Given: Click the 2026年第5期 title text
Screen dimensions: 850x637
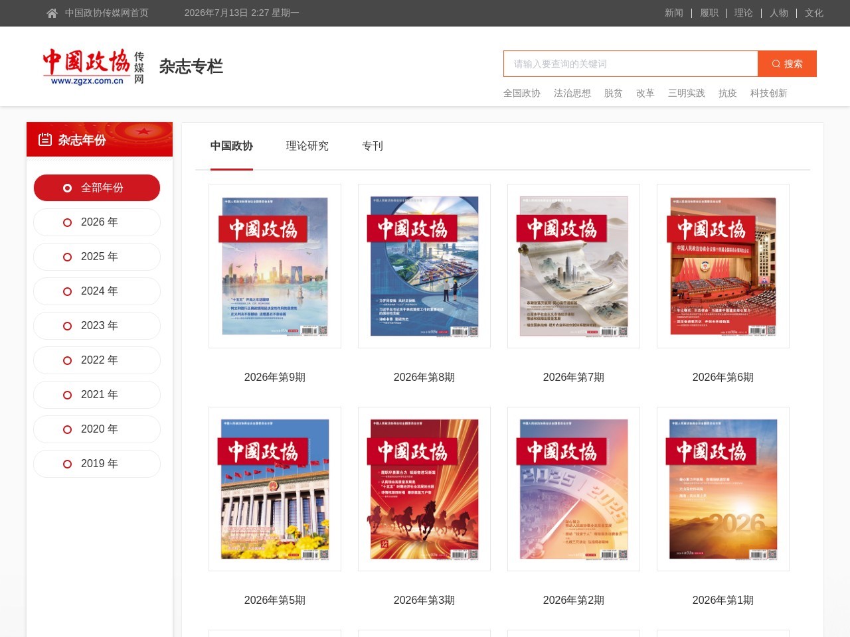Looking at the screenshot, I should tap(275, 601).
